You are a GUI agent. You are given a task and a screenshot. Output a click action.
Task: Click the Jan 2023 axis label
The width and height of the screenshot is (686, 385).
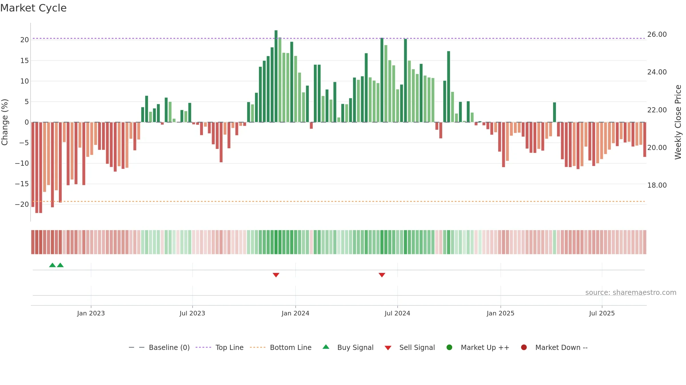pyautogui.click(x=91, y=313)
